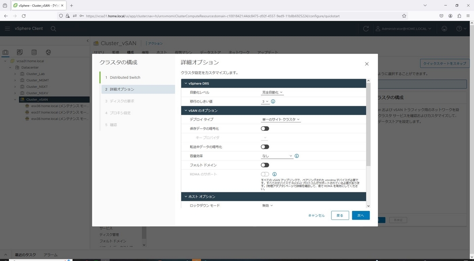Viewport: 474px width, 261px height.
Task: Open Firefox application menu
Action: point(468,16)
